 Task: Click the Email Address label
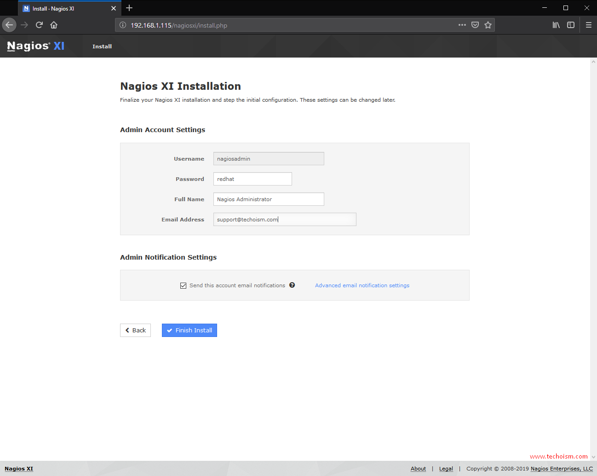pos(183,220)
